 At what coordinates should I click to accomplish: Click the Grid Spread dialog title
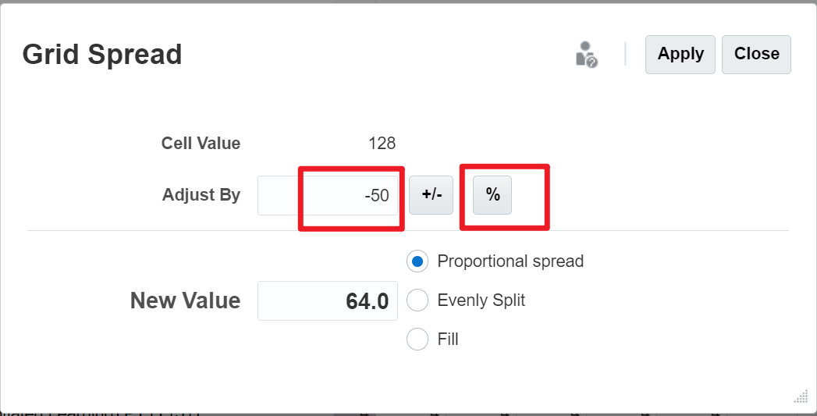[x=102, y=55]
